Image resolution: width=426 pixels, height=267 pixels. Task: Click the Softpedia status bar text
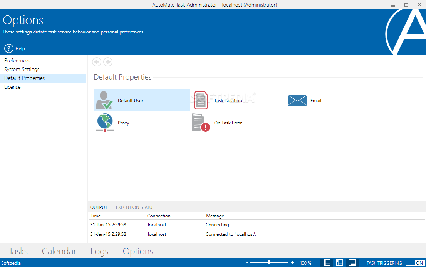(11, 263)
